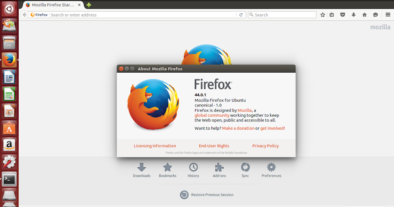The image size is (394, 207).
Task: Click the version number 44.0.1 text
Action: (x=200, y=95)
